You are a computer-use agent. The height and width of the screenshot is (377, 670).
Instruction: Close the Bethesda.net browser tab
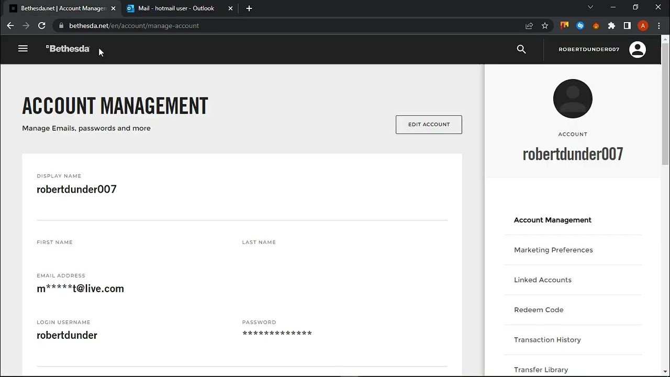113,8
